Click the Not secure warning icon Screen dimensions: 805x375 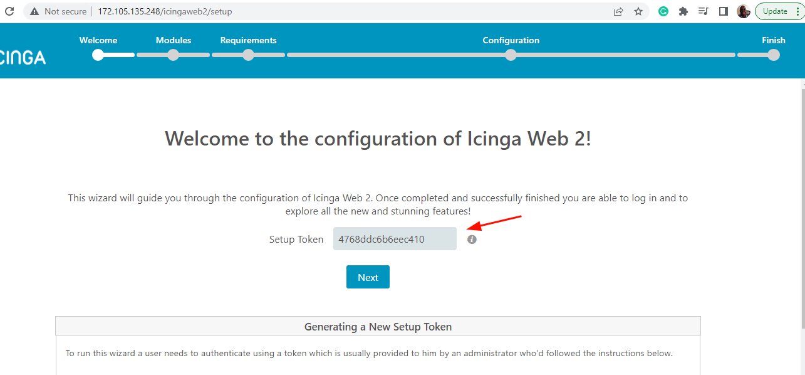click(34, 11)
